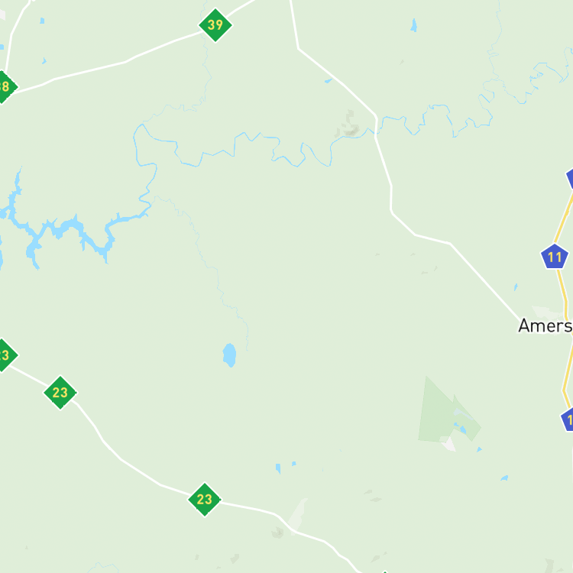
Task: Select the cropped blue pentagon below Amers label
Action: [x=568, y=420]
